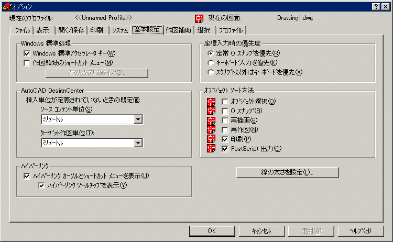This screenshot has height=242, width=393.
Task: Enable 作図領域のショートカット メニュー checkbox
Action: tap(27, 63)
